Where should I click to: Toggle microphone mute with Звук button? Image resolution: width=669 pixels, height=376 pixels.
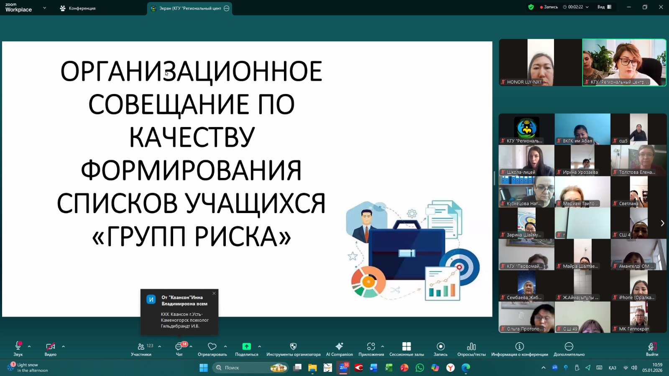(18, 349)
